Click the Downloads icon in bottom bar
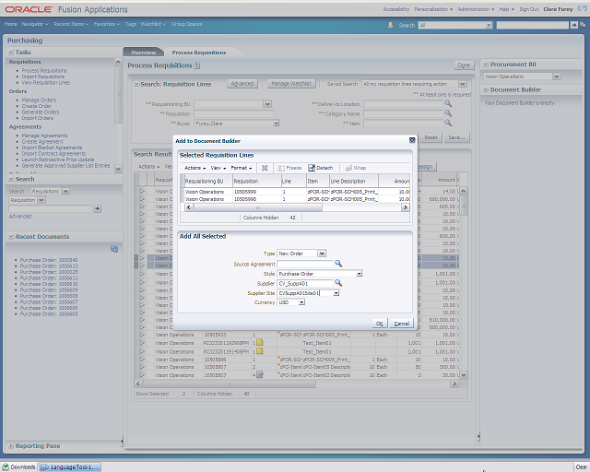 [x=6, y=466]
